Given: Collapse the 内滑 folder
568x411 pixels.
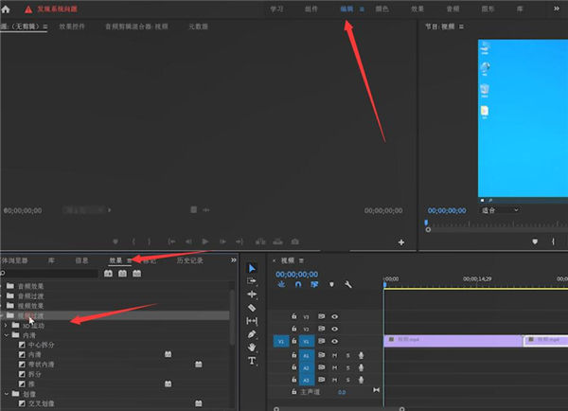Looking at the screenshot, I should pyautogui.click(x=7, y=335).
